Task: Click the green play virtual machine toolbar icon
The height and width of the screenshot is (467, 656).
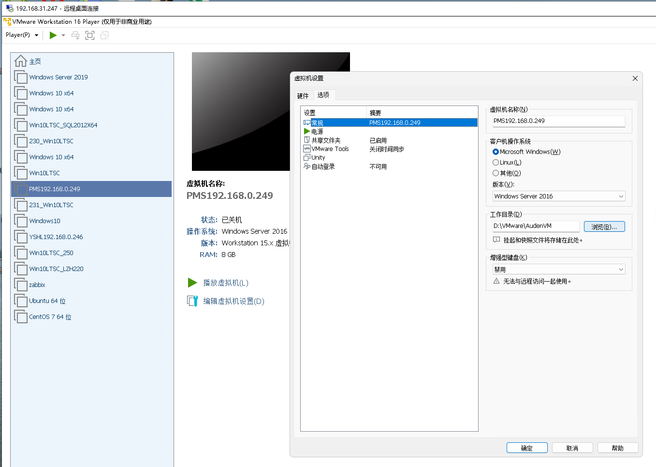Action: click(x=53, y=35)
